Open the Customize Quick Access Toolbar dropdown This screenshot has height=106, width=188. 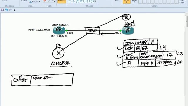(x=14, y=10)
